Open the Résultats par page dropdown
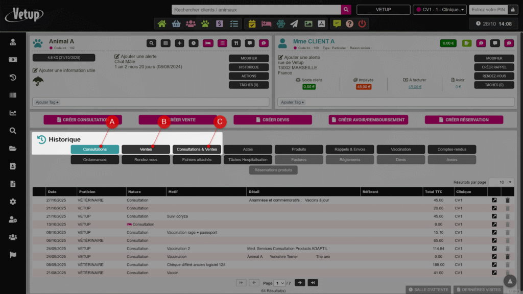Viewport: 523px width, 294px height. tap(502, 182)
